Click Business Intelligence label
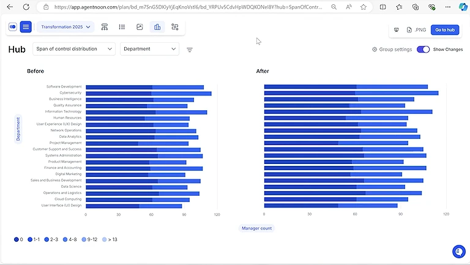 65,99
